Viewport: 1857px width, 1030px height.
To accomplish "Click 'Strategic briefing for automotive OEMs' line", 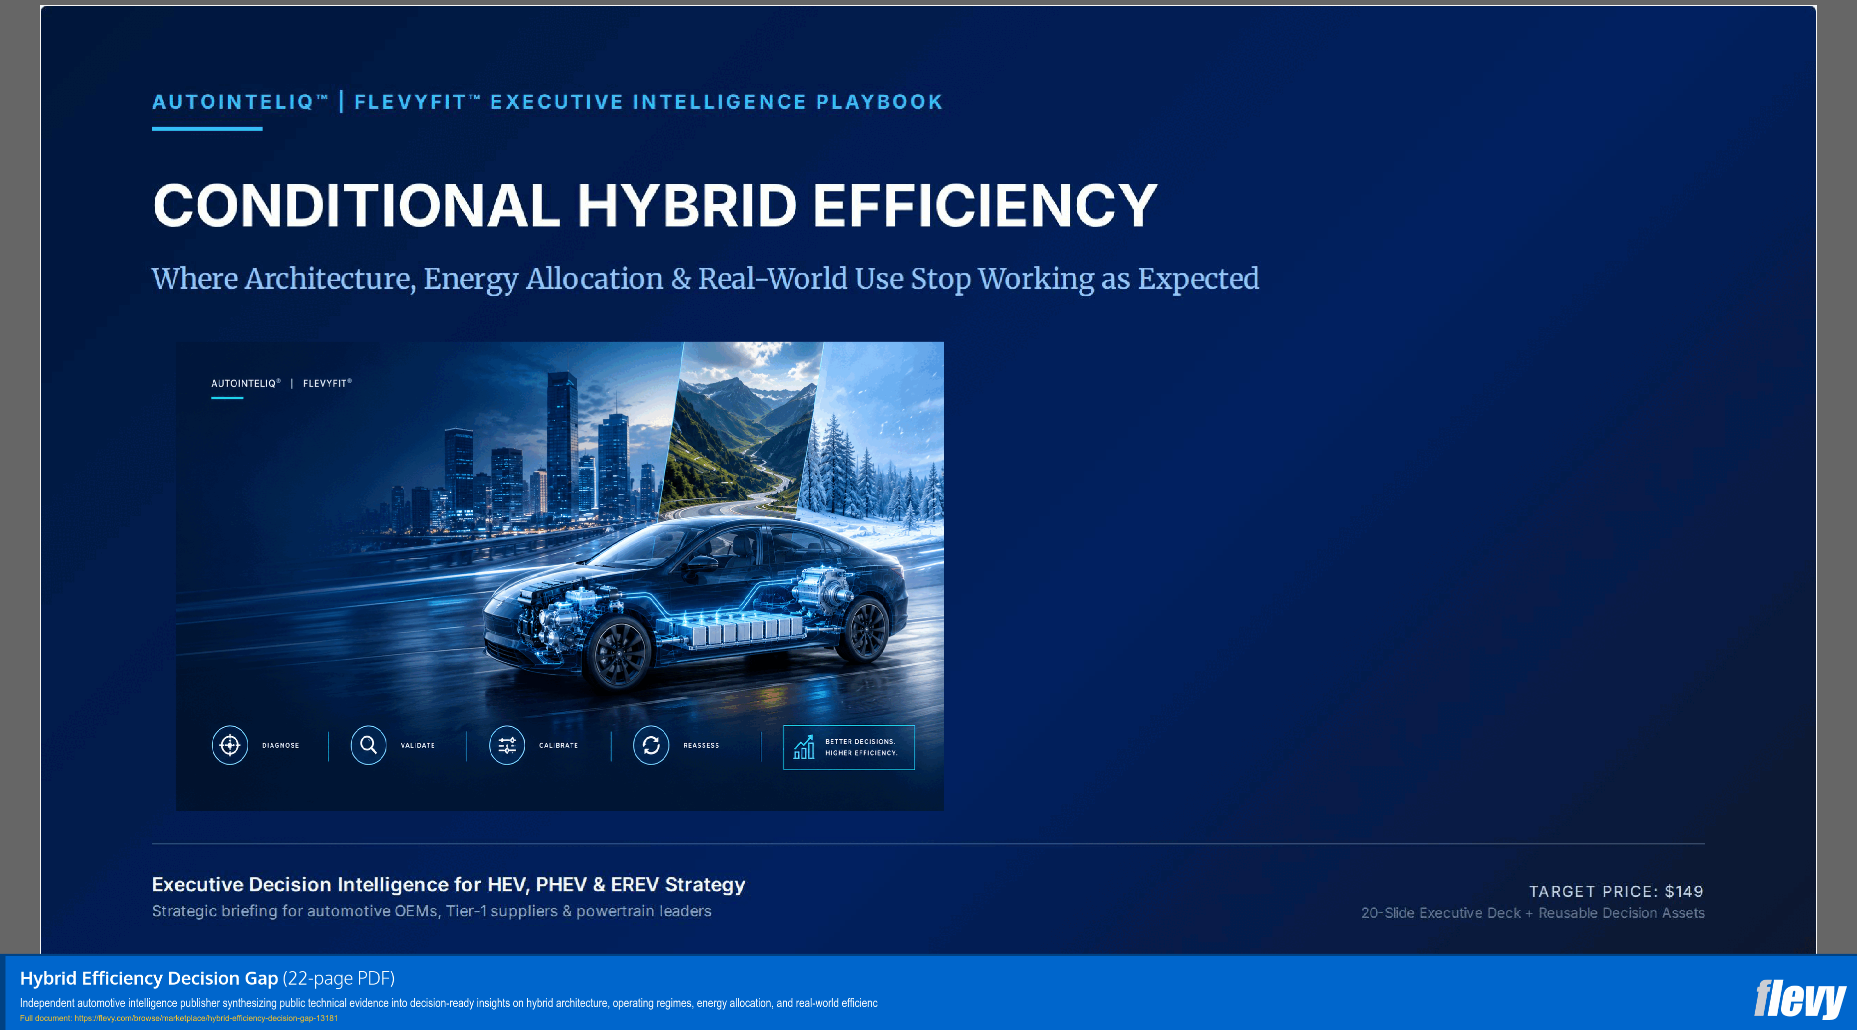I will tap(431, 911).
